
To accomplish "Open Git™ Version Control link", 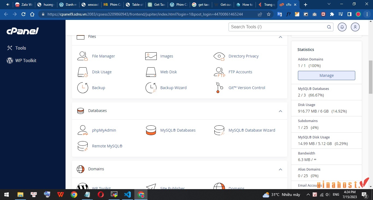I will click(x=247, y=88).
